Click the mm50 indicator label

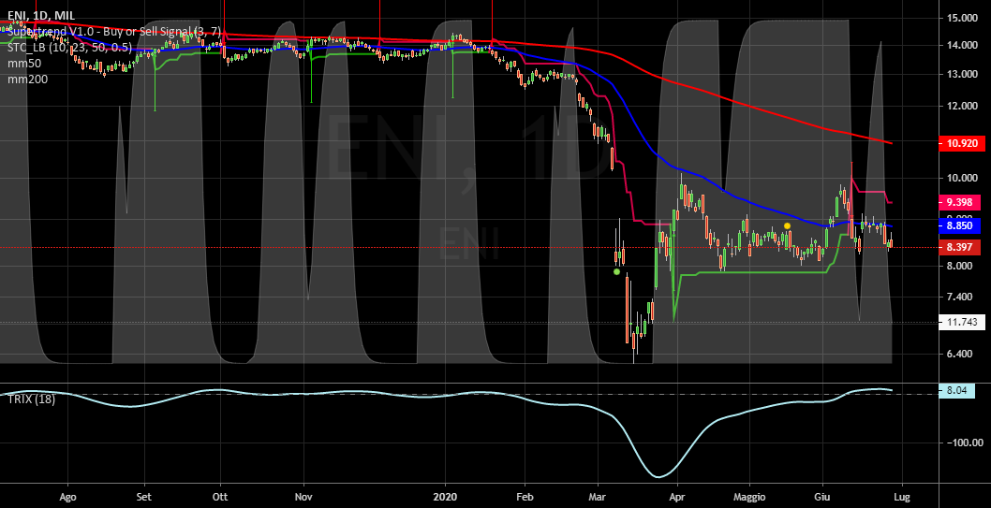point(24,63)
